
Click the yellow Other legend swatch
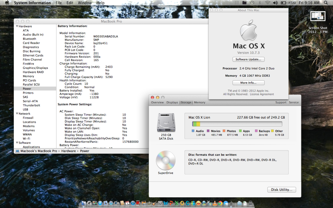pos(273,131)
